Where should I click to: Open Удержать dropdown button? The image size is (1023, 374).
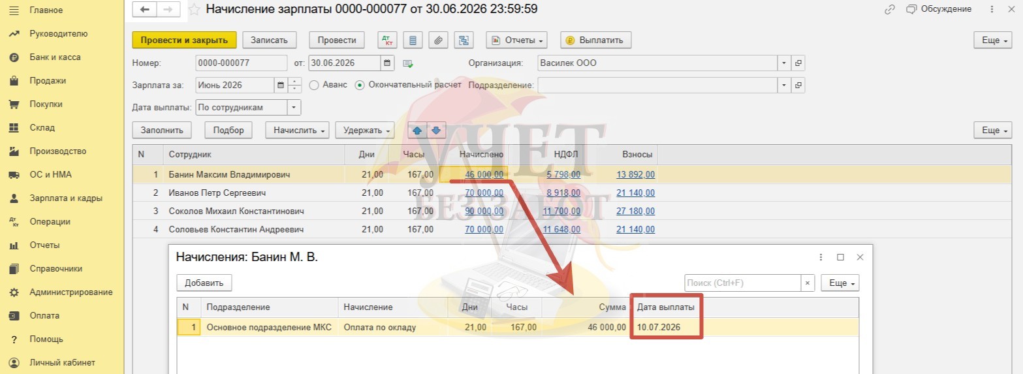pos(365,130)
